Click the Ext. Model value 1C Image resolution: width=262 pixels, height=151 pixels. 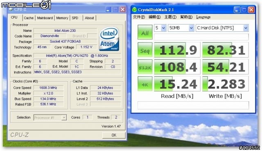[77, 67]
